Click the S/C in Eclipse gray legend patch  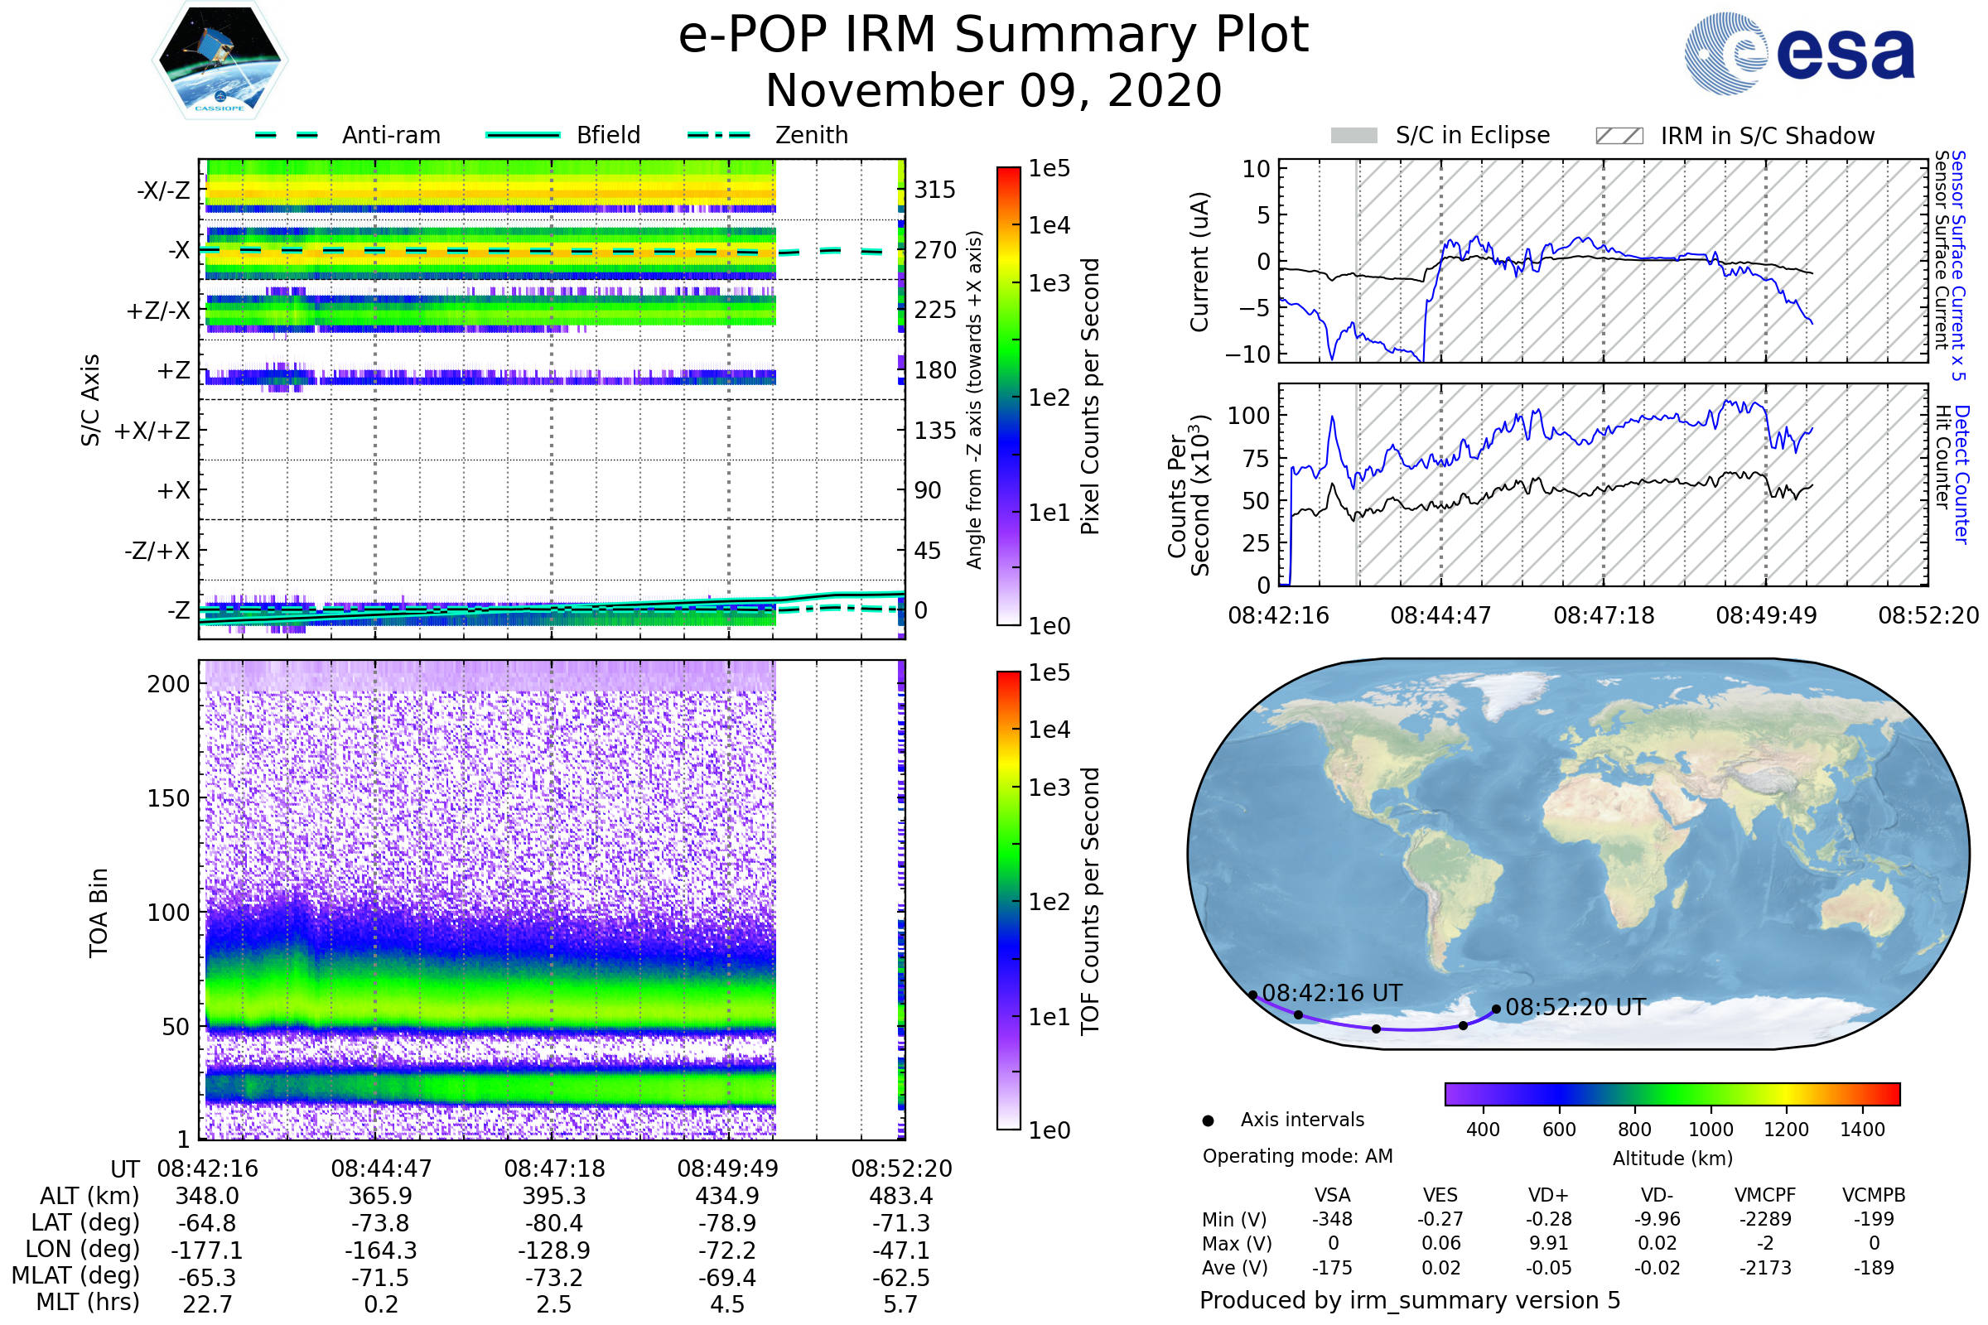(1353, 136)
